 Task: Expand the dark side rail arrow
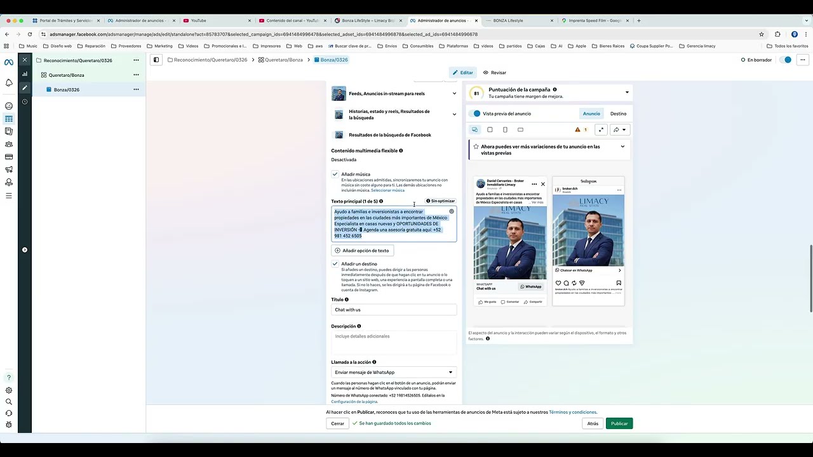[25, 249]
